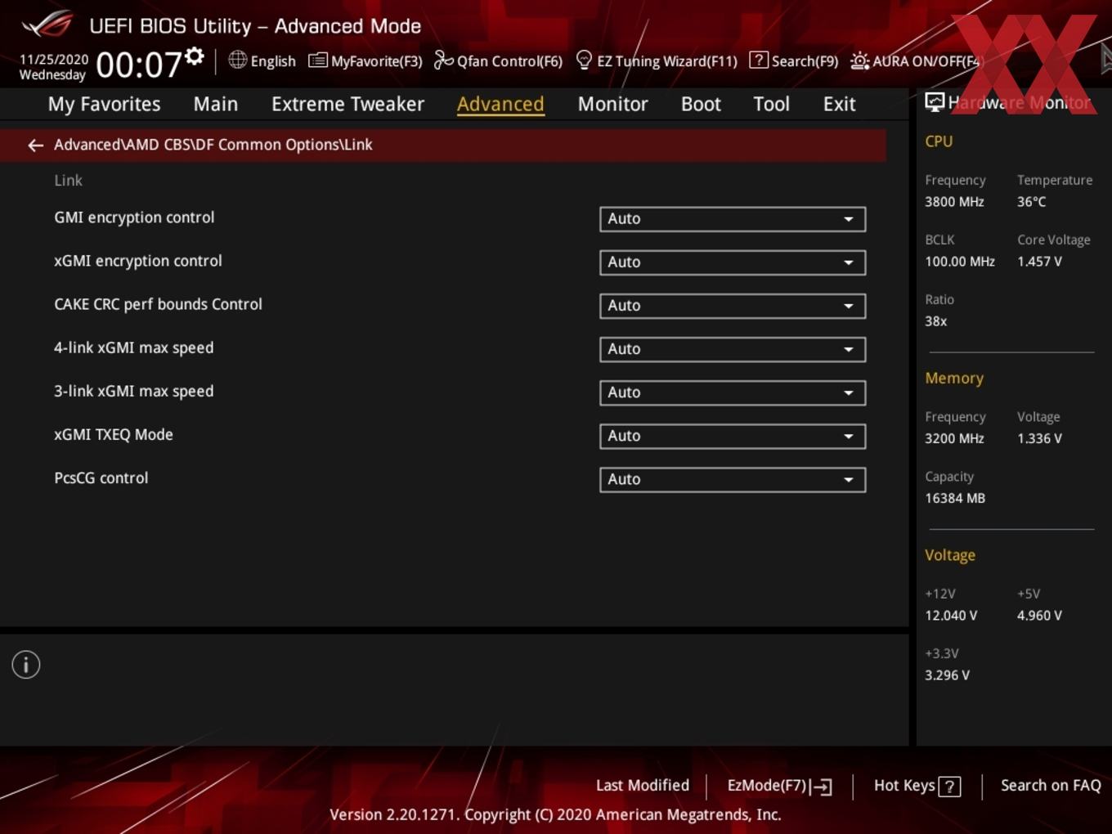Image resolution: width=1112 pixels, height=834 pixels.
Task: Click BCLK 100.00 MHz value
Action: coord(960,262)
